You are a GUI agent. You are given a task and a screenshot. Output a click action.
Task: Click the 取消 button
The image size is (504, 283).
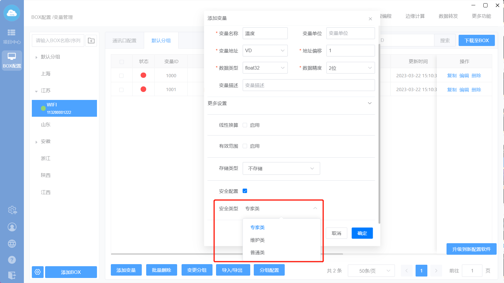click(336, 233)
